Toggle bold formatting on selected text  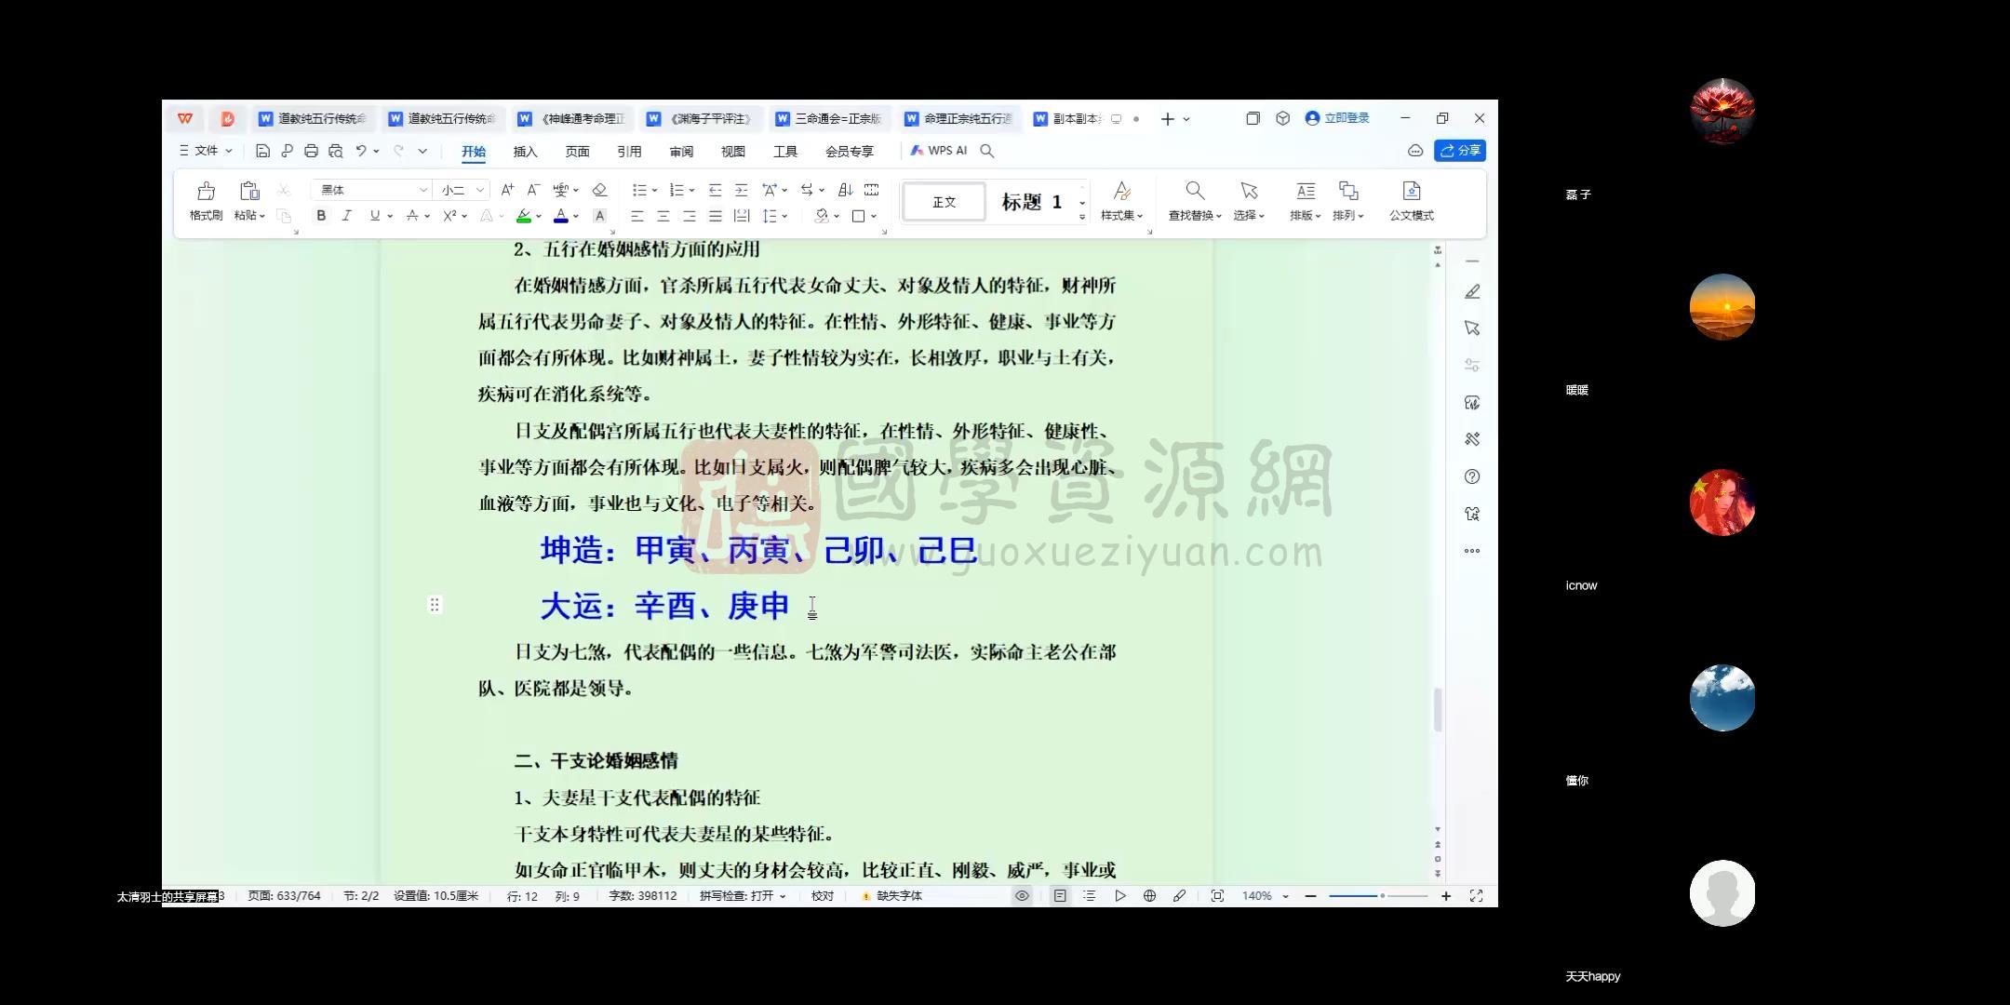click(x=321, y=215)
